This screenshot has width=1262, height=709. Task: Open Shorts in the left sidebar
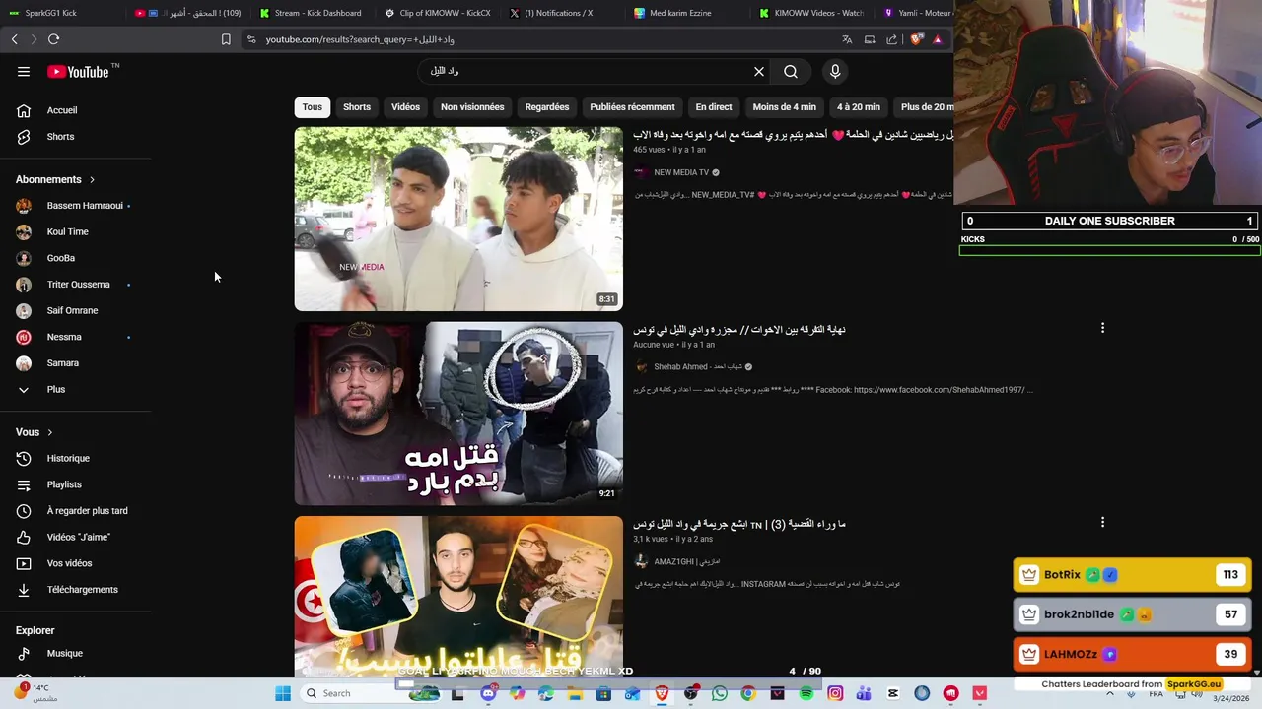click(x=61, y=137)
